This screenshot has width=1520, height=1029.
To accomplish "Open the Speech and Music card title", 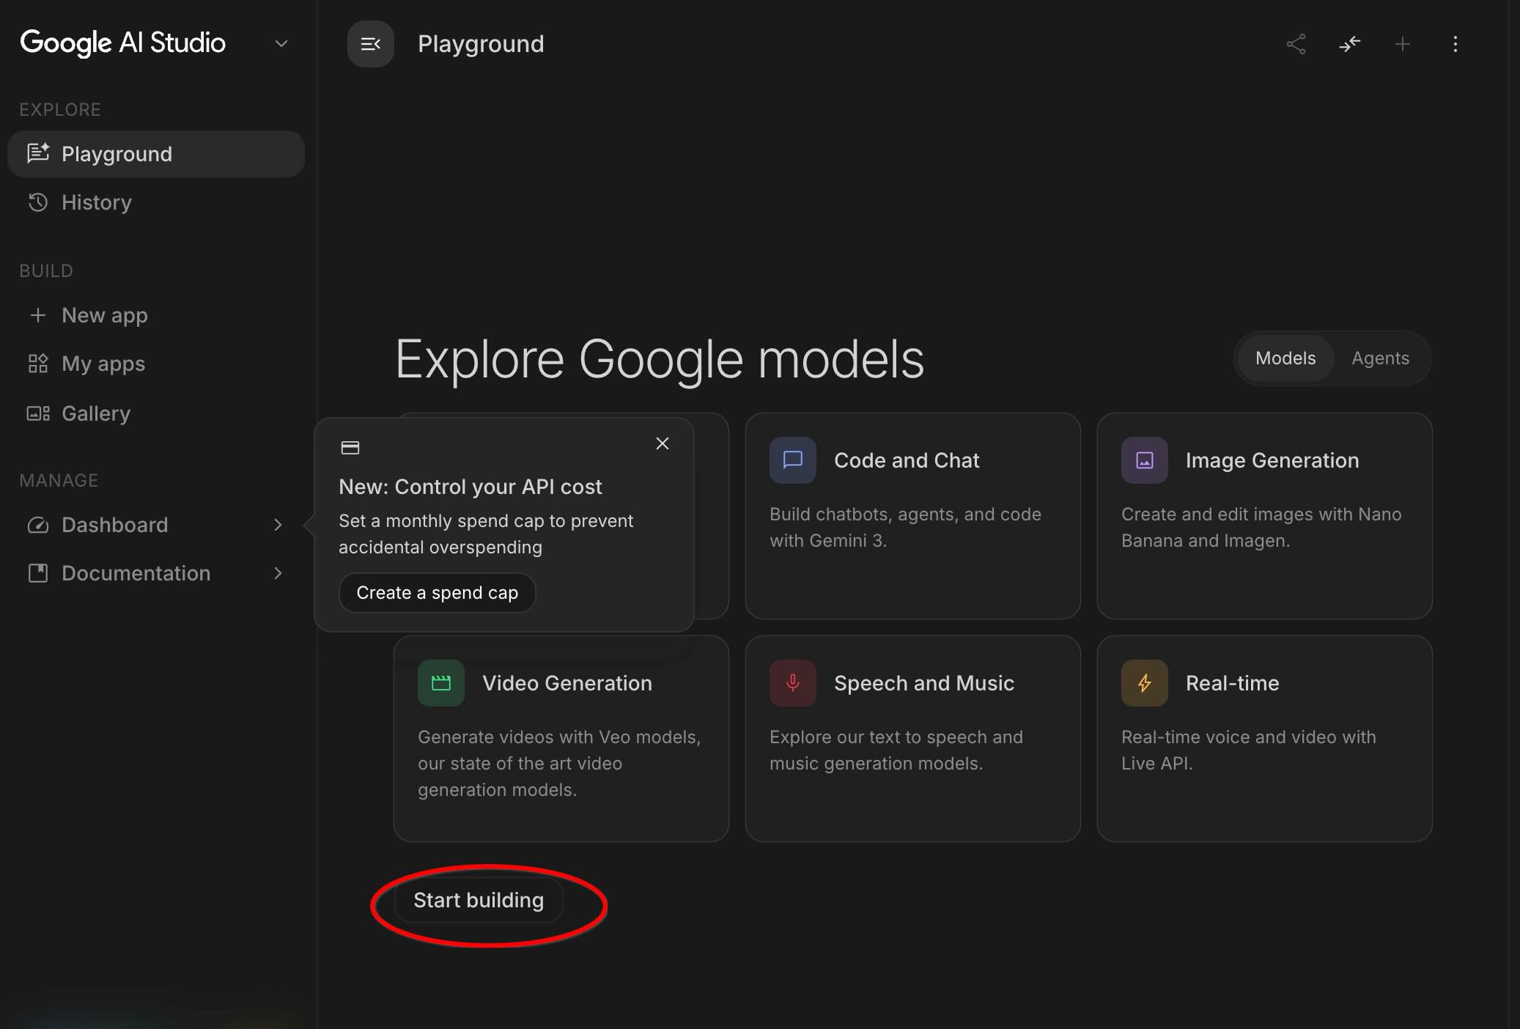I will pos(924,683).
